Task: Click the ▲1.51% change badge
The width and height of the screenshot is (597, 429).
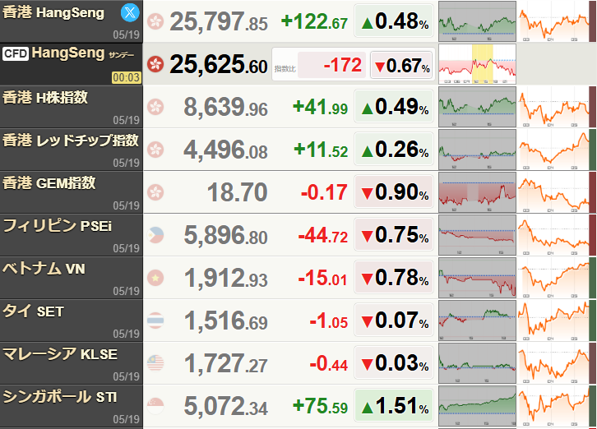Action: pos(394,405)
